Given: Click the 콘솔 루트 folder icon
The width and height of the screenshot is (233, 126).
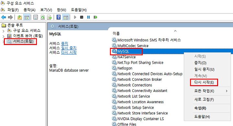Looking at the screenshot, I should tap(4, 25).
